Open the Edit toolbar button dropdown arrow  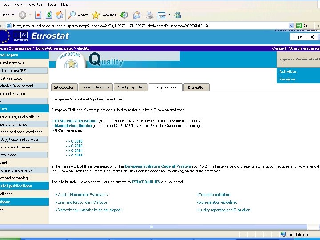tap(169, 15)
